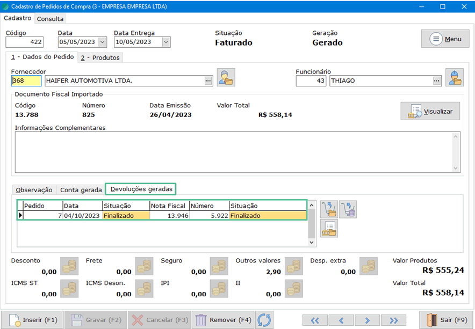Open the return details list icon
Screen dimensions: 475x329
tap(329, 229)
